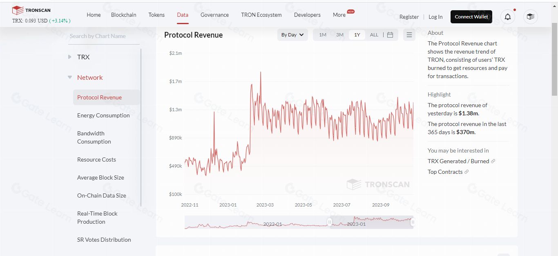Open the calendar date picker icon

[390, 35]
